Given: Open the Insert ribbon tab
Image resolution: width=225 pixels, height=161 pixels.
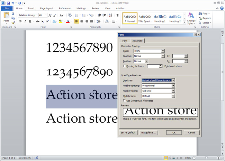Looking at the screenshot, I should 31,8.
